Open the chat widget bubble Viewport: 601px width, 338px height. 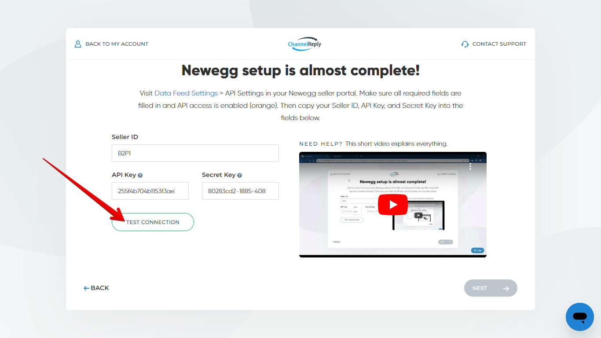[x=580, y=317]
